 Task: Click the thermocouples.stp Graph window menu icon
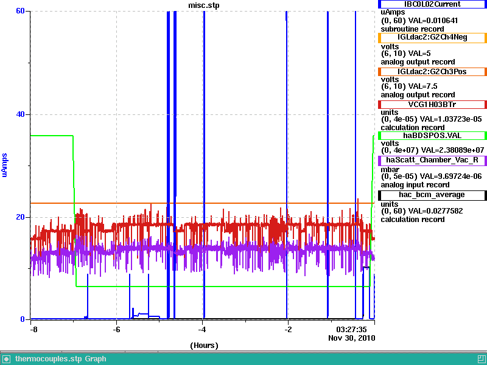click(6, 359)
